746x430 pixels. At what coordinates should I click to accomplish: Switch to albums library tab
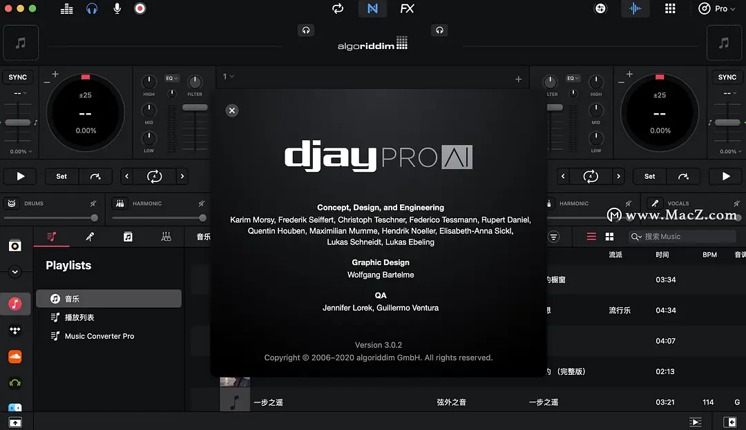pyautogui.click(x=128, y=237)
